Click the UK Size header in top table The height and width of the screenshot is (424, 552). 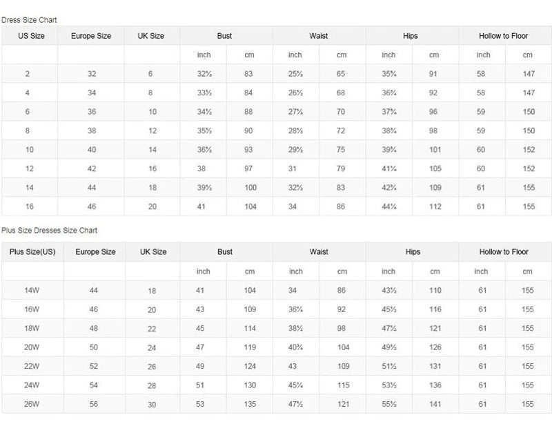(x=150, y=36)
